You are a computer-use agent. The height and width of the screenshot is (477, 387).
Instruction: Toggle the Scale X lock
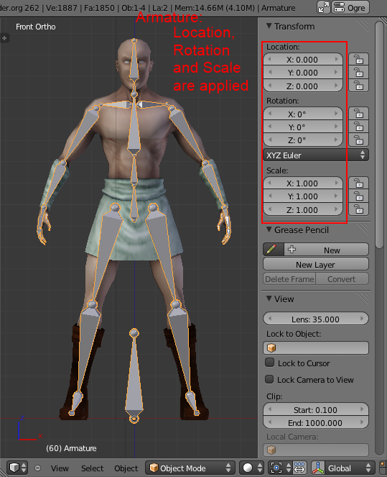tap(358, 183)
